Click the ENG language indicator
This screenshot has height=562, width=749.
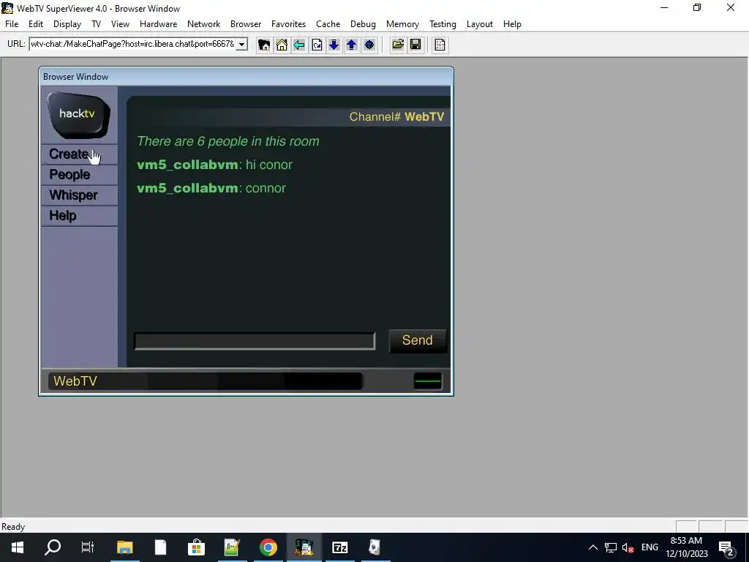(650, 547)
